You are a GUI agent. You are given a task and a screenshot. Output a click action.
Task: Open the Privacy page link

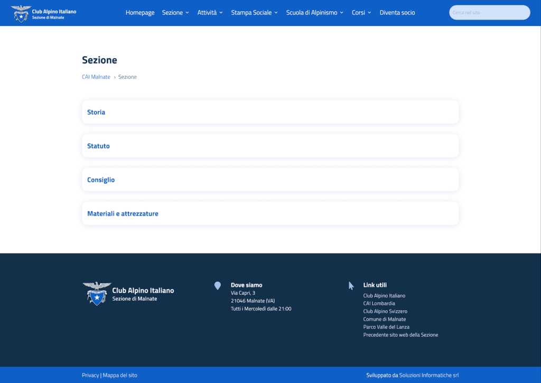click(90, 375)
